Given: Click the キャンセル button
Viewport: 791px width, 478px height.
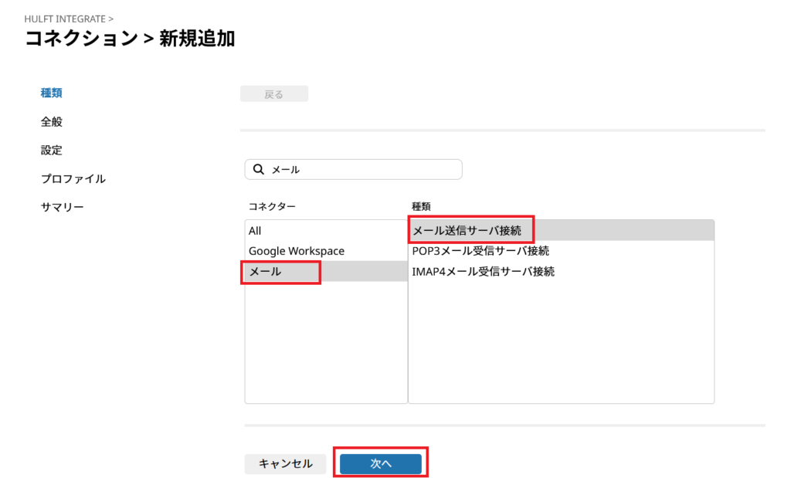Looking at the screenshot, I should (x=286, y=463).
